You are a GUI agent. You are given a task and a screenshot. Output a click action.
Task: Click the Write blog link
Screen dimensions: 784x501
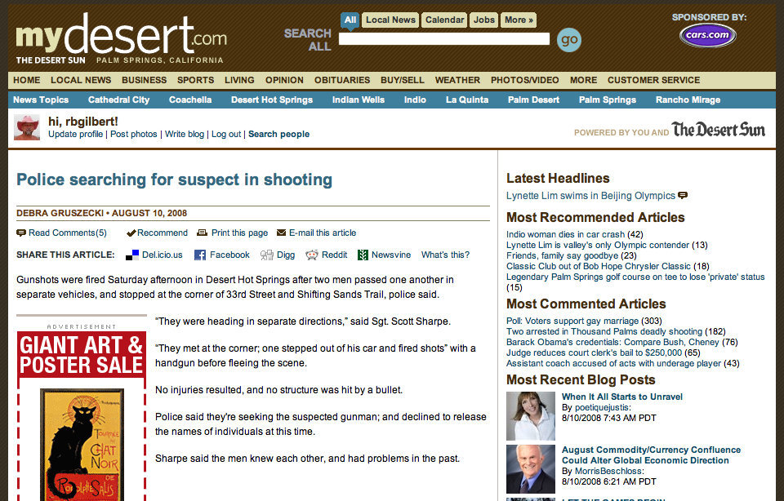pos(185,135)
